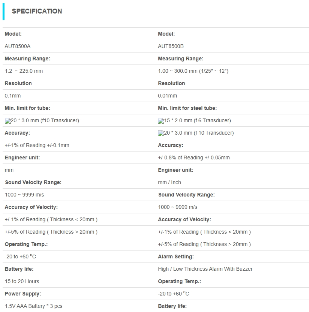309x312 pixels.
Task: Click High / Low Thickness Alarm With Buzzer
Action: point(205,269)
